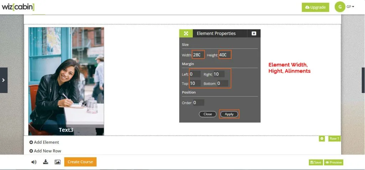365x170 pixels.
Task: Click the Bottom margin field
Action: (222, 83)
